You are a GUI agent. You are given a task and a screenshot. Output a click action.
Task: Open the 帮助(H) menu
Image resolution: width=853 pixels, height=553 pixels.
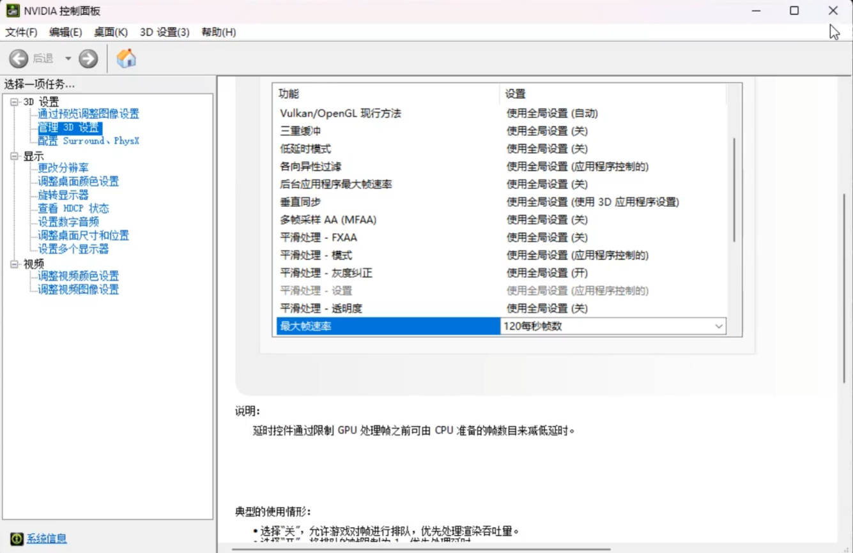[219, 32]
